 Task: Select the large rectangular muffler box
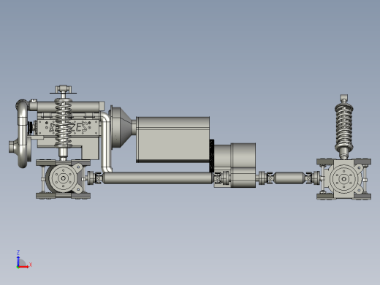coord(172,140)
